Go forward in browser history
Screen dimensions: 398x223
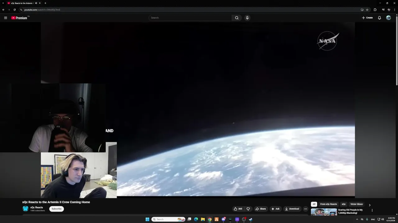pyautogui.click(x=9, y=10)
